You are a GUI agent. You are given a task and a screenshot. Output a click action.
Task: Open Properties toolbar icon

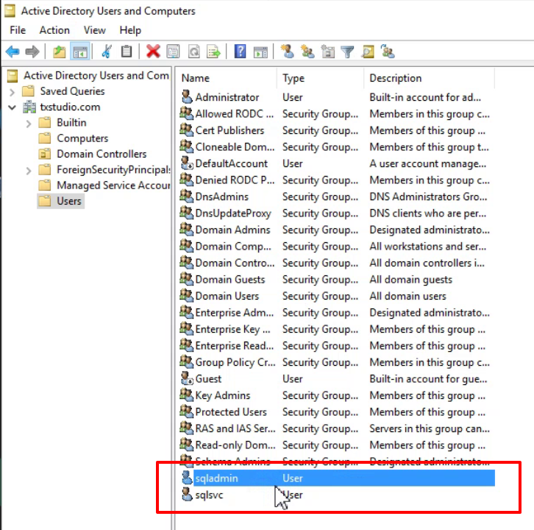[173, 52]
